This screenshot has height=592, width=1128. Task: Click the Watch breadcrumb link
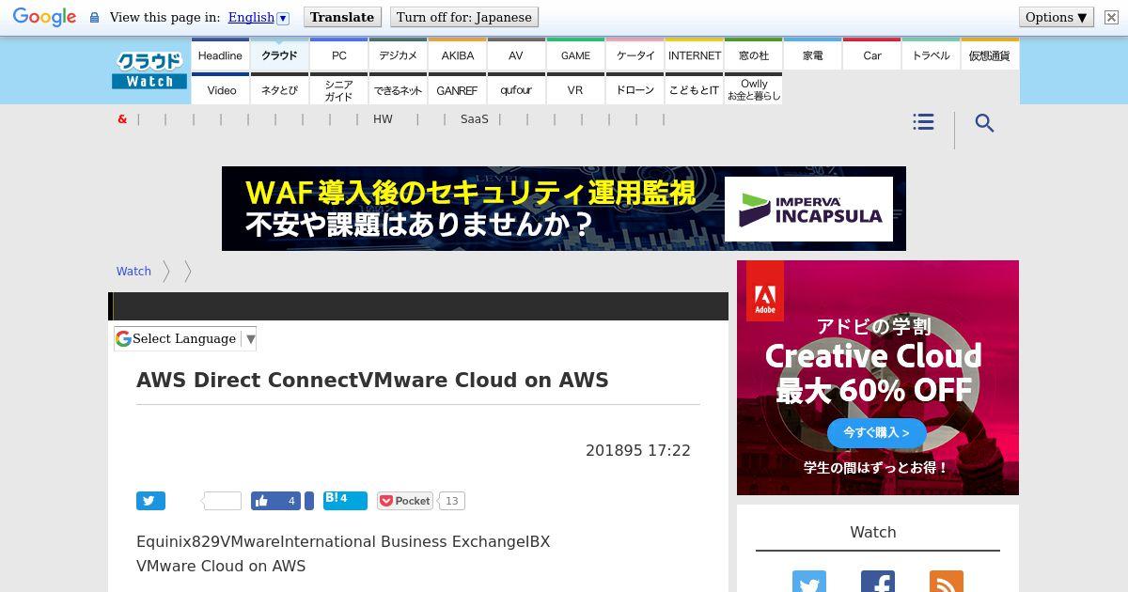pos(133,271)
